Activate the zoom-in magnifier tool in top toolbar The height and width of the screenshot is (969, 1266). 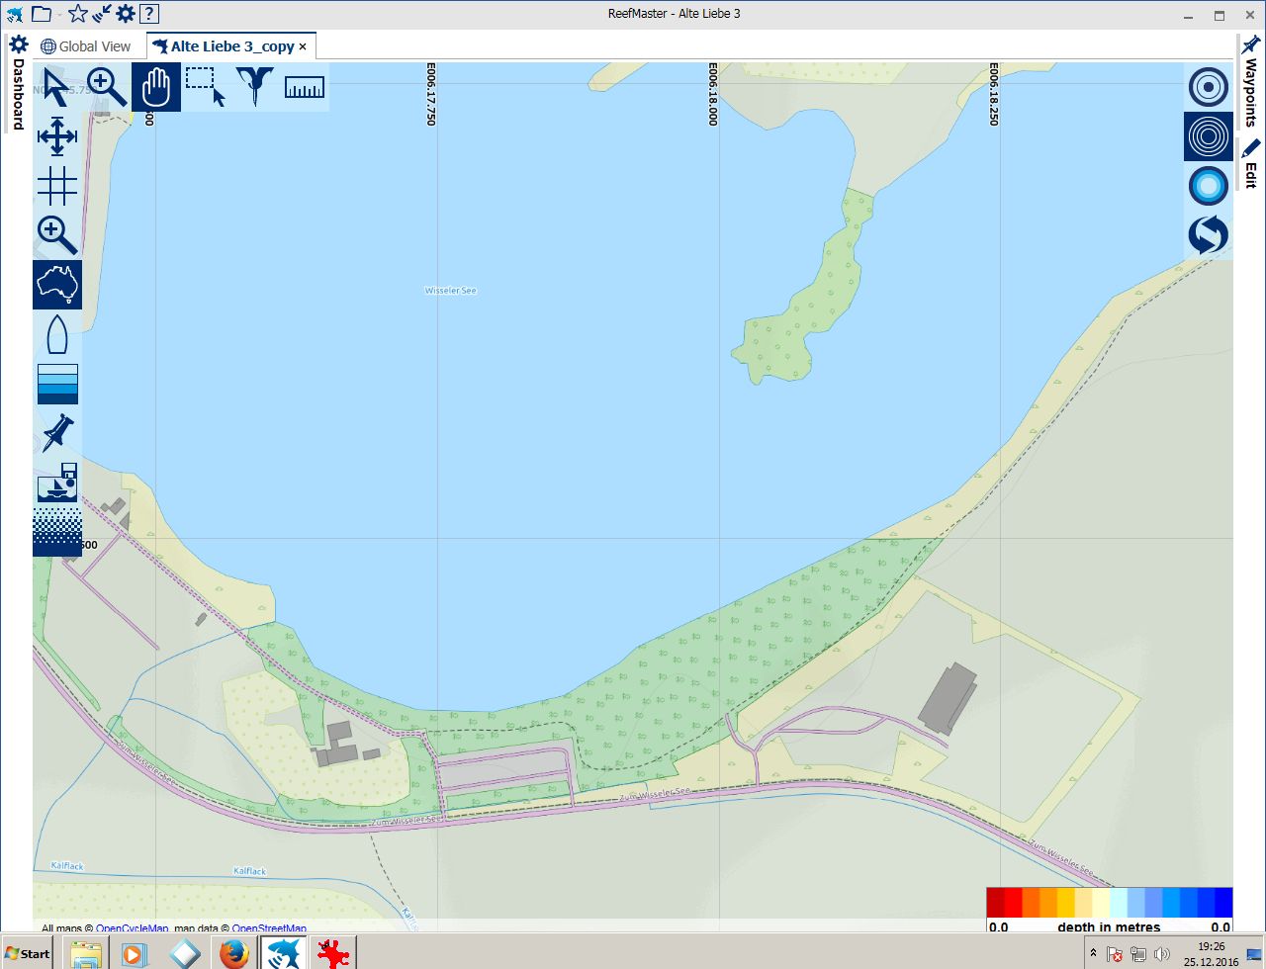pos(107,87)
